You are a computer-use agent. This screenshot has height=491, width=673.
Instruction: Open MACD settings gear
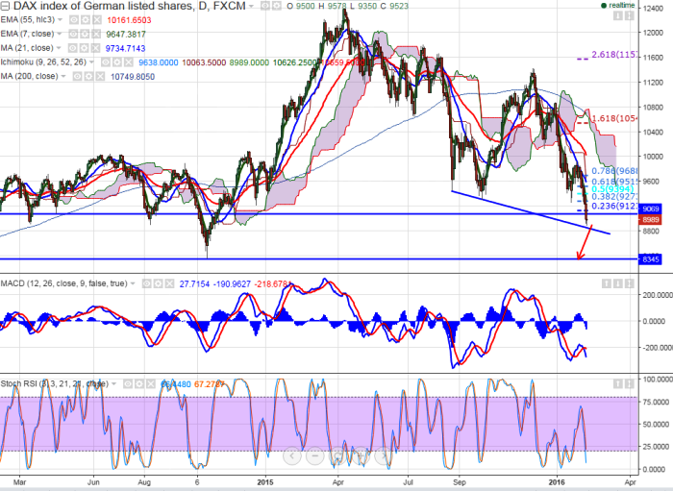click(x=159, y=283)
